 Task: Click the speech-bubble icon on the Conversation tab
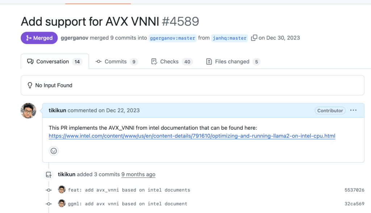(30, 61)
